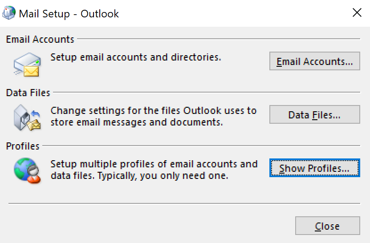The height and width of the screenshot is (243, 370).
Task: Click text 'Change settings for the files Outlook uses'
Action: (148, 111)
